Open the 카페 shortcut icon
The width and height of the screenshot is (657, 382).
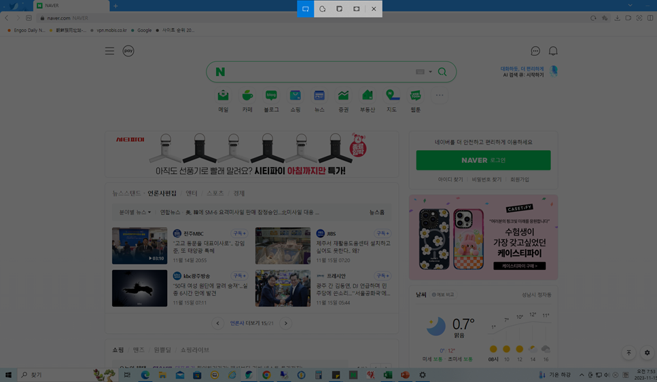pyautogui.click(x=247, y=96)
